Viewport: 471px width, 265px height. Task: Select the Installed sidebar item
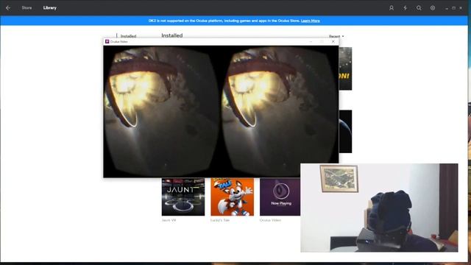(x=128, y=36)
